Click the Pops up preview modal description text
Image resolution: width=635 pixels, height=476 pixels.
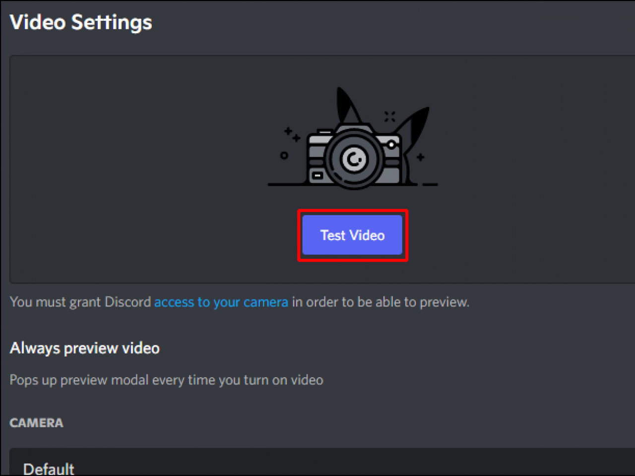pyautogui.click(x=166, y=380)
